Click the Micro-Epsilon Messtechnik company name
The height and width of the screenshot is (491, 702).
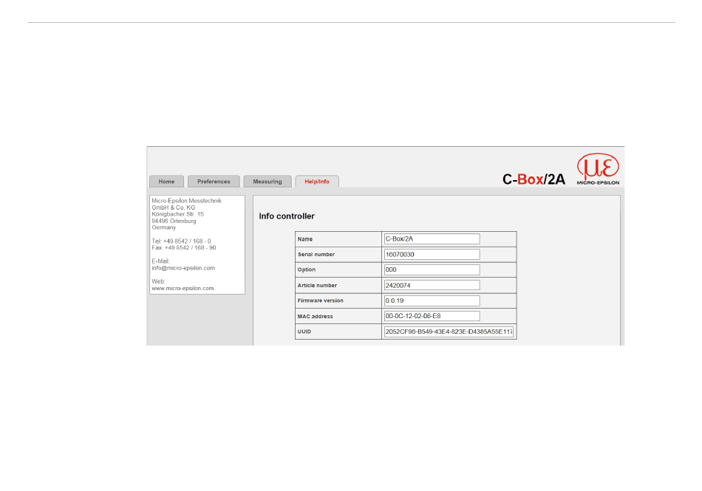[x=187, y=201]
